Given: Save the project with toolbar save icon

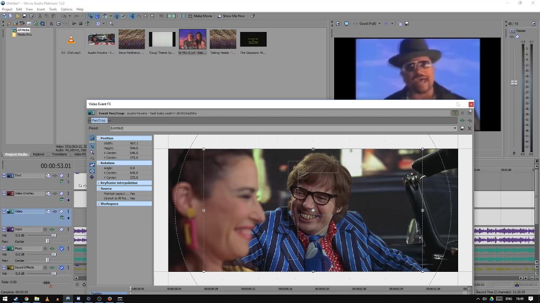Looking at the screenshot, I should (24, 16).
